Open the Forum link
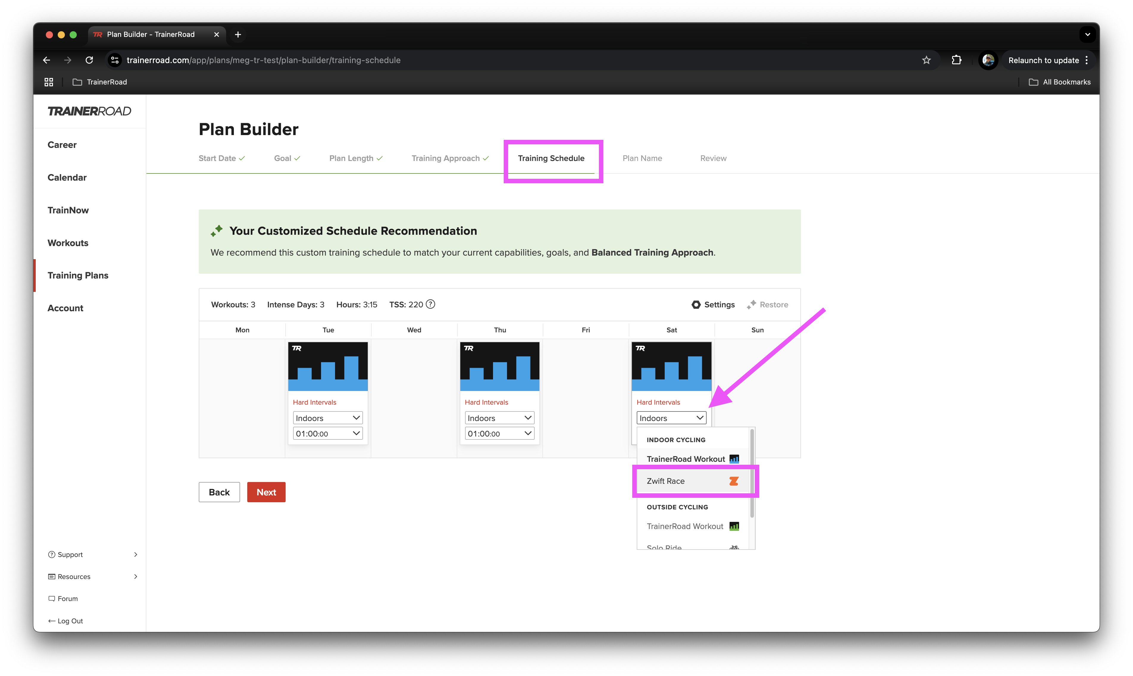The width and height of the screenshot is (1133, 676). pos(63,599)
